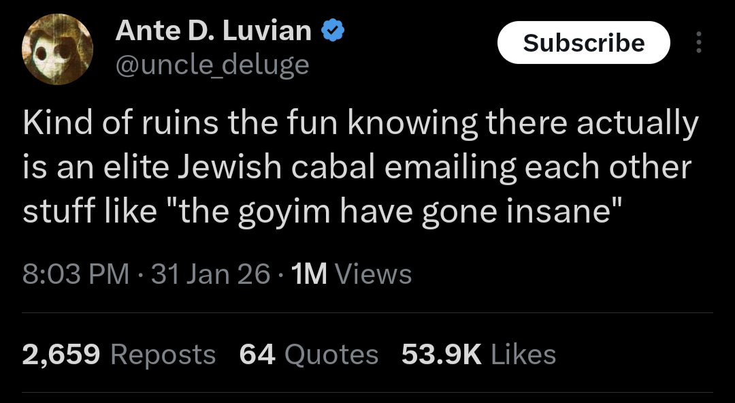735x403 pixels.
Task: Click the first line of tweet text
Action: (x=361, y=124)
